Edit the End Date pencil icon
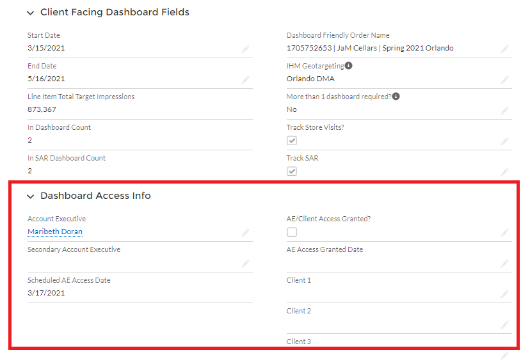530x362 pixels. [x=245, y=80]
